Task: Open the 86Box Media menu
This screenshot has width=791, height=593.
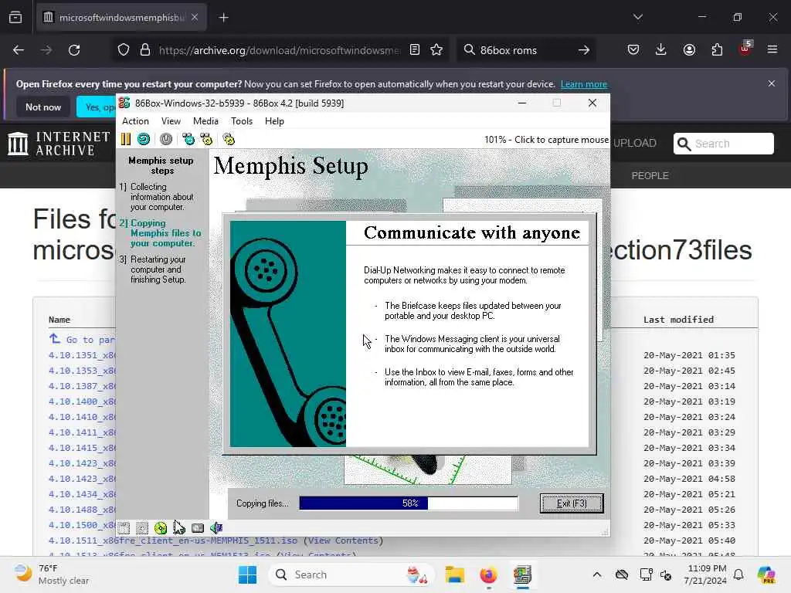Action: tap(205, 121)
